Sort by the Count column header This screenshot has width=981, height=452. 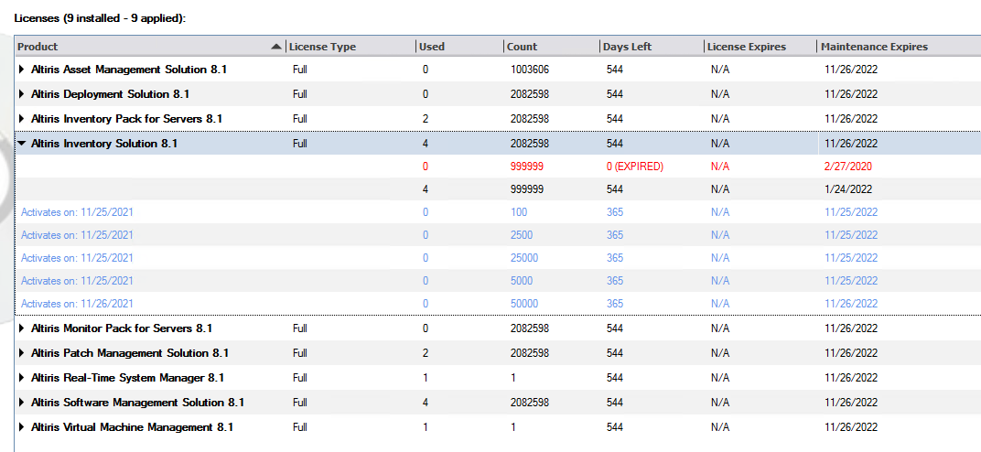[551, 47]
